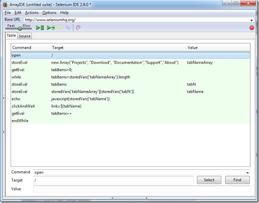Image resolution: width=259 pixels, height=203 pixels.
Task: Apply rollup rules swirl icon
Action: [x=78, y=28]
